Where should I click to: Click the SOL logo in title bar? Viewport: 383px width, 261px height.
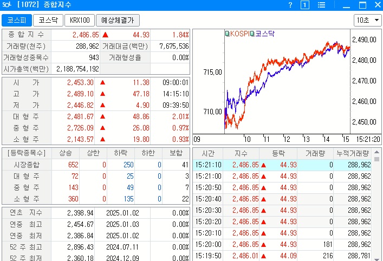click(x=7, y=5)
